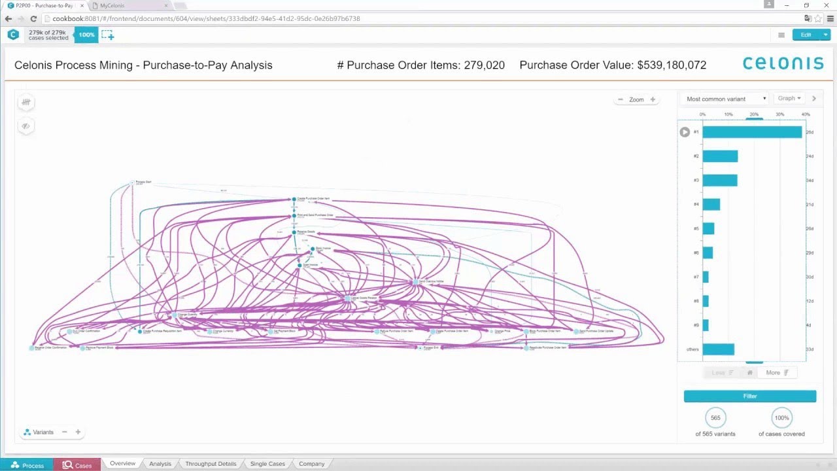Increase variants with the plus by Variants
This screenshot has height=471, width=837.
78,432
